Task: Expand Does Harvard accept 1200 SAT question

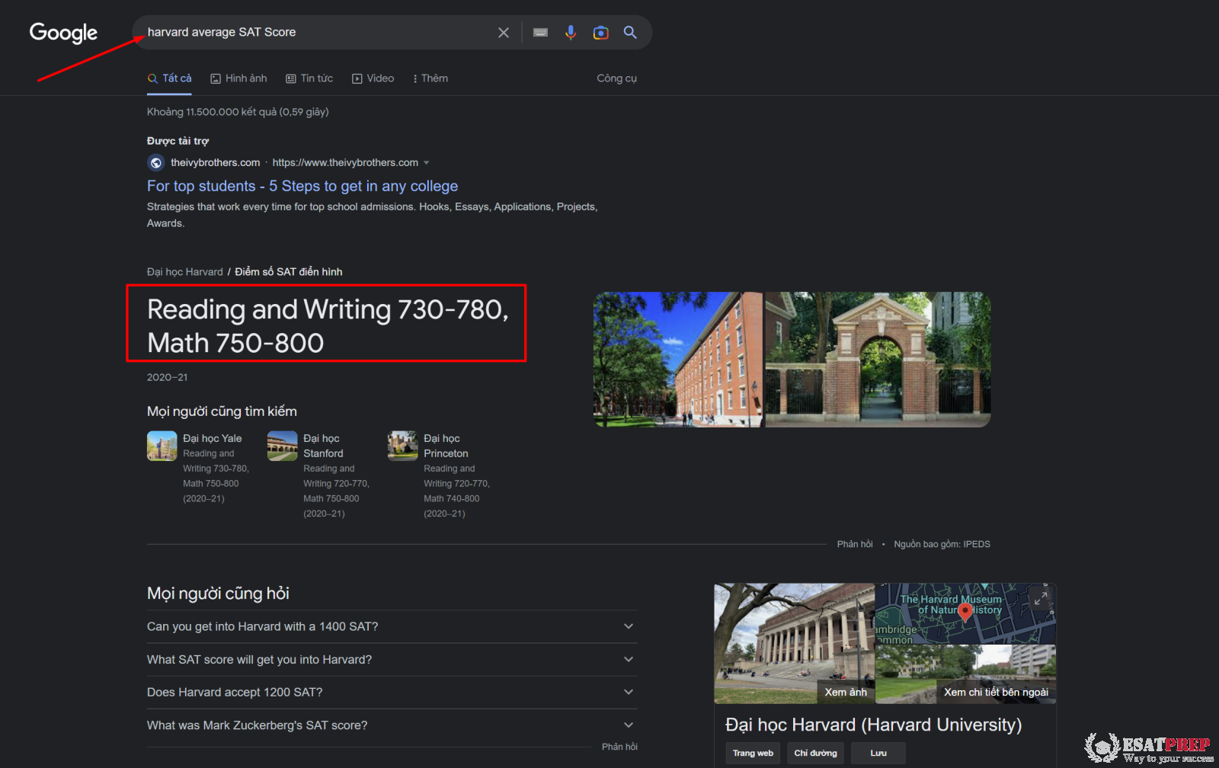Action: (x=392, y=693)
